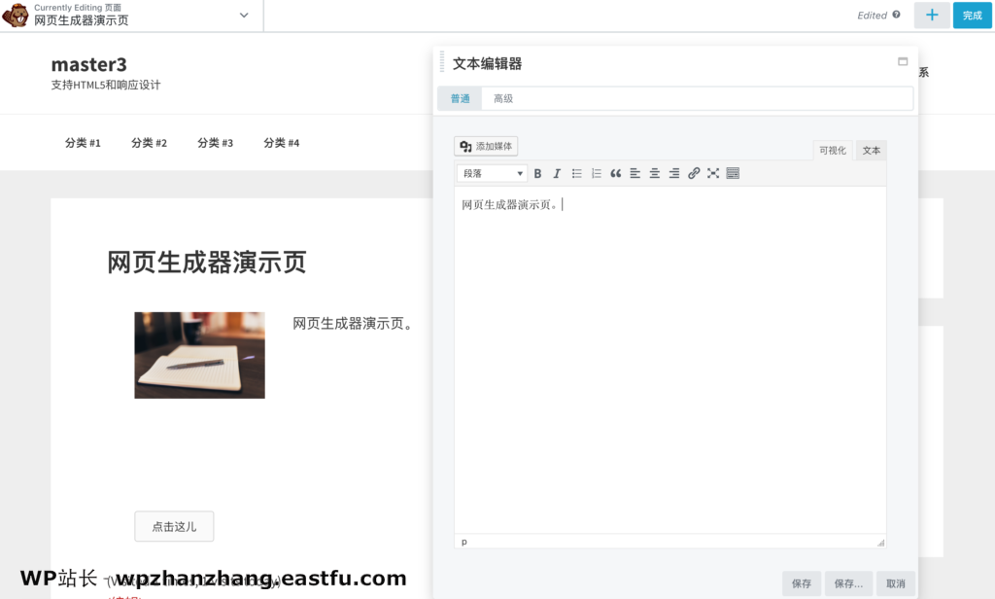Enable 可视化 visual editing mode
Viewport: 995px width, 599px height.
(x=832, y=150)
